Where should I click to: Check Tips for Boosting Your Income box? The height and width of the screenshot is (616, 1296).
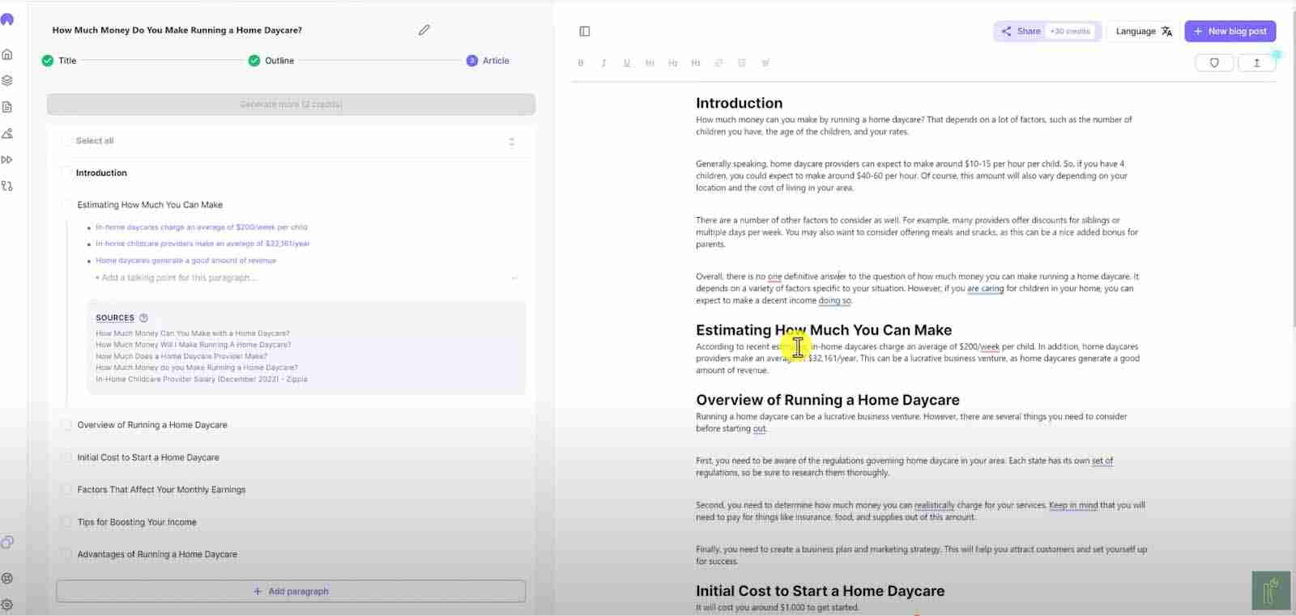[67, 522]
